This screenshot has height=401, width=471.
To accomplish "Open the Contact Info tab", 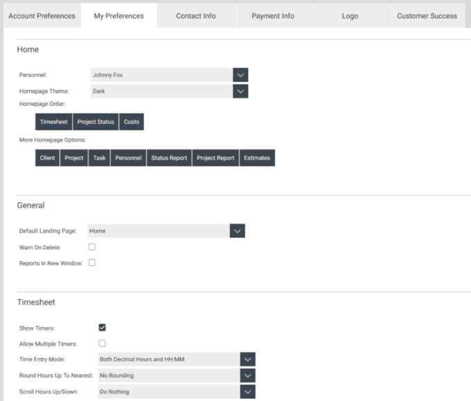I will click(x=195, y=16).
